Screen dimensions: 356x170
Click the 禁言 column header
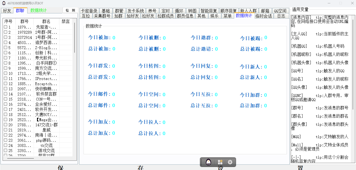pos(66,22)
